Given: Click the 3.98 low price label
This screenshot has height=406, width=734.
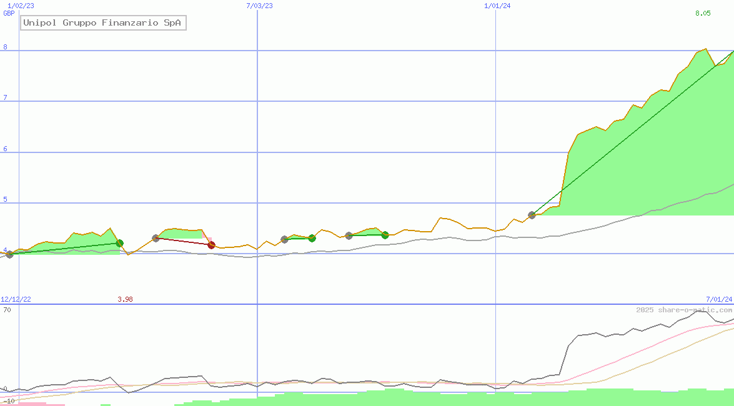Looking at the screenshot, I should pyautogui.click(x=125, y=299).
